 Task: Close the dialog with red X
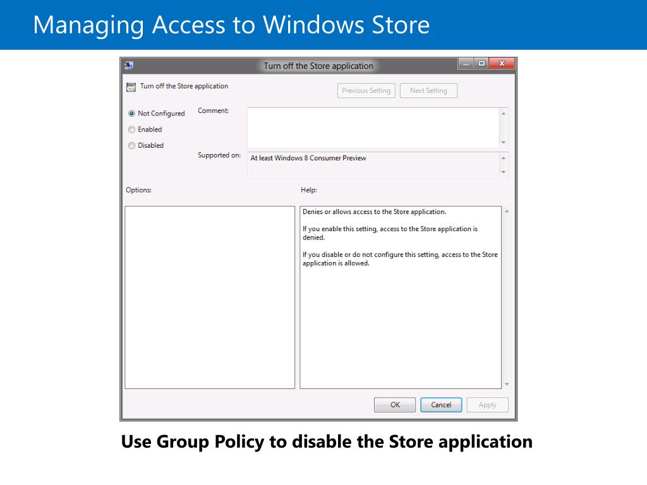click(x=502, y=64)
